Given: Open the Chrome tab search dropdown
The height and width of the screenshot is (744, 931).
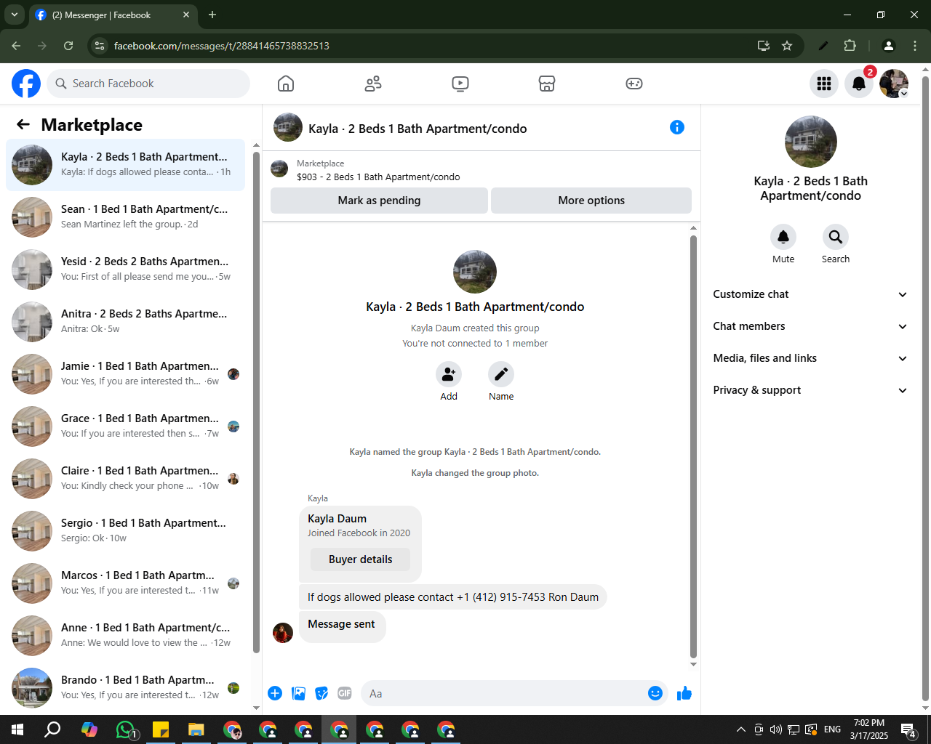Looking at the screenshot, I should coord(15,15).
